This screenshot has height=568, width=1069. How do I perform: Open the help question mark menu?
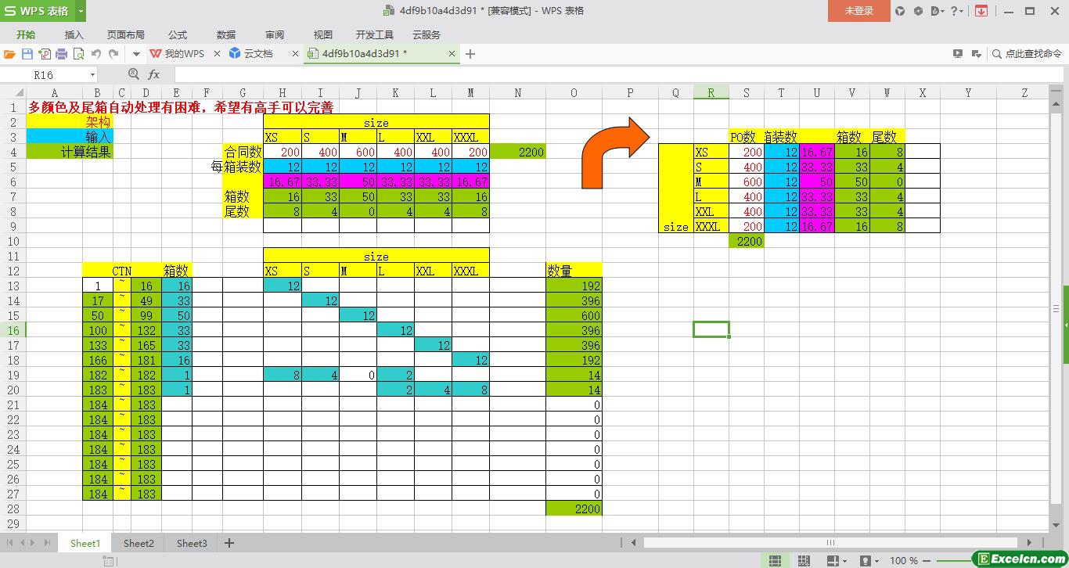(x=957, y=11)
